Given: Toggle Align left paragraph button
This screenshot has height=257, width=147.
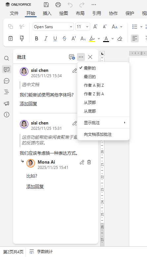Looking at the screenshot, I should pos(135,38).
